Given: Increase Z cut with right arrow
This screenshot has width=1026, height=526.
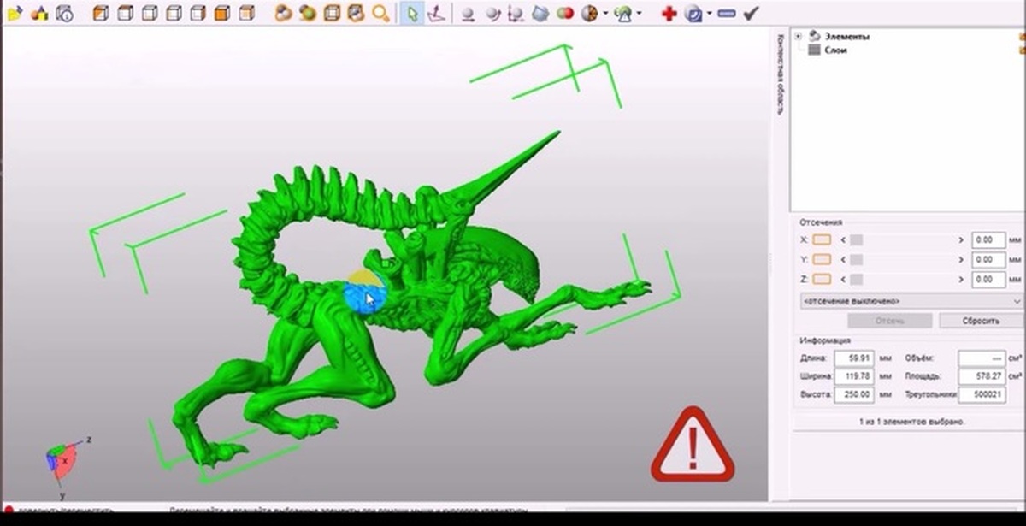Looking at the screenshot, I should (x=961, y=279).
